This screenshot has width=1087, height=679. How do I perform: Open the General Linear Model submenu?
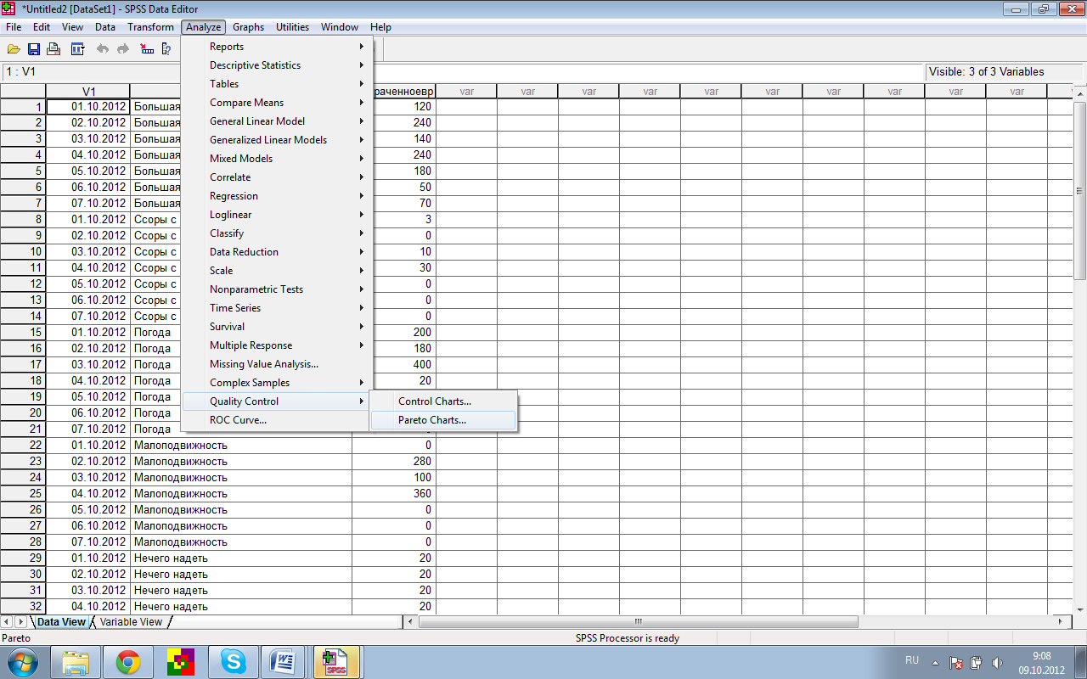click(x=276, y=121)
